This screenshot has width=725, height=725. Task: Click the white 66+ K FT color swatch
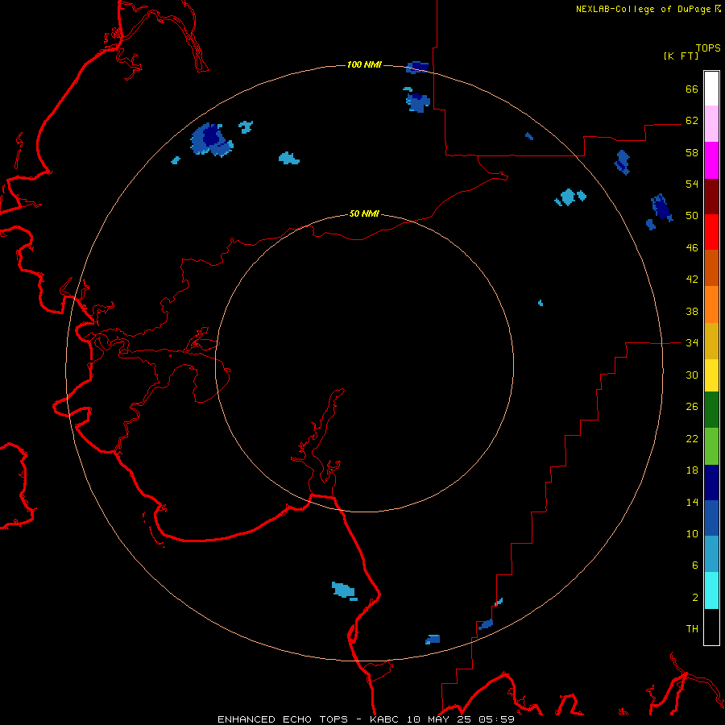click(711, 89)
